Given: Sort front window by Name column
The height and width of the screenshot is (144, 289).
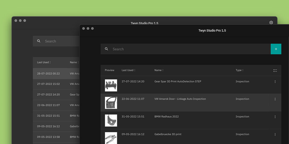Looking at the screenshot, I should 159,70.
